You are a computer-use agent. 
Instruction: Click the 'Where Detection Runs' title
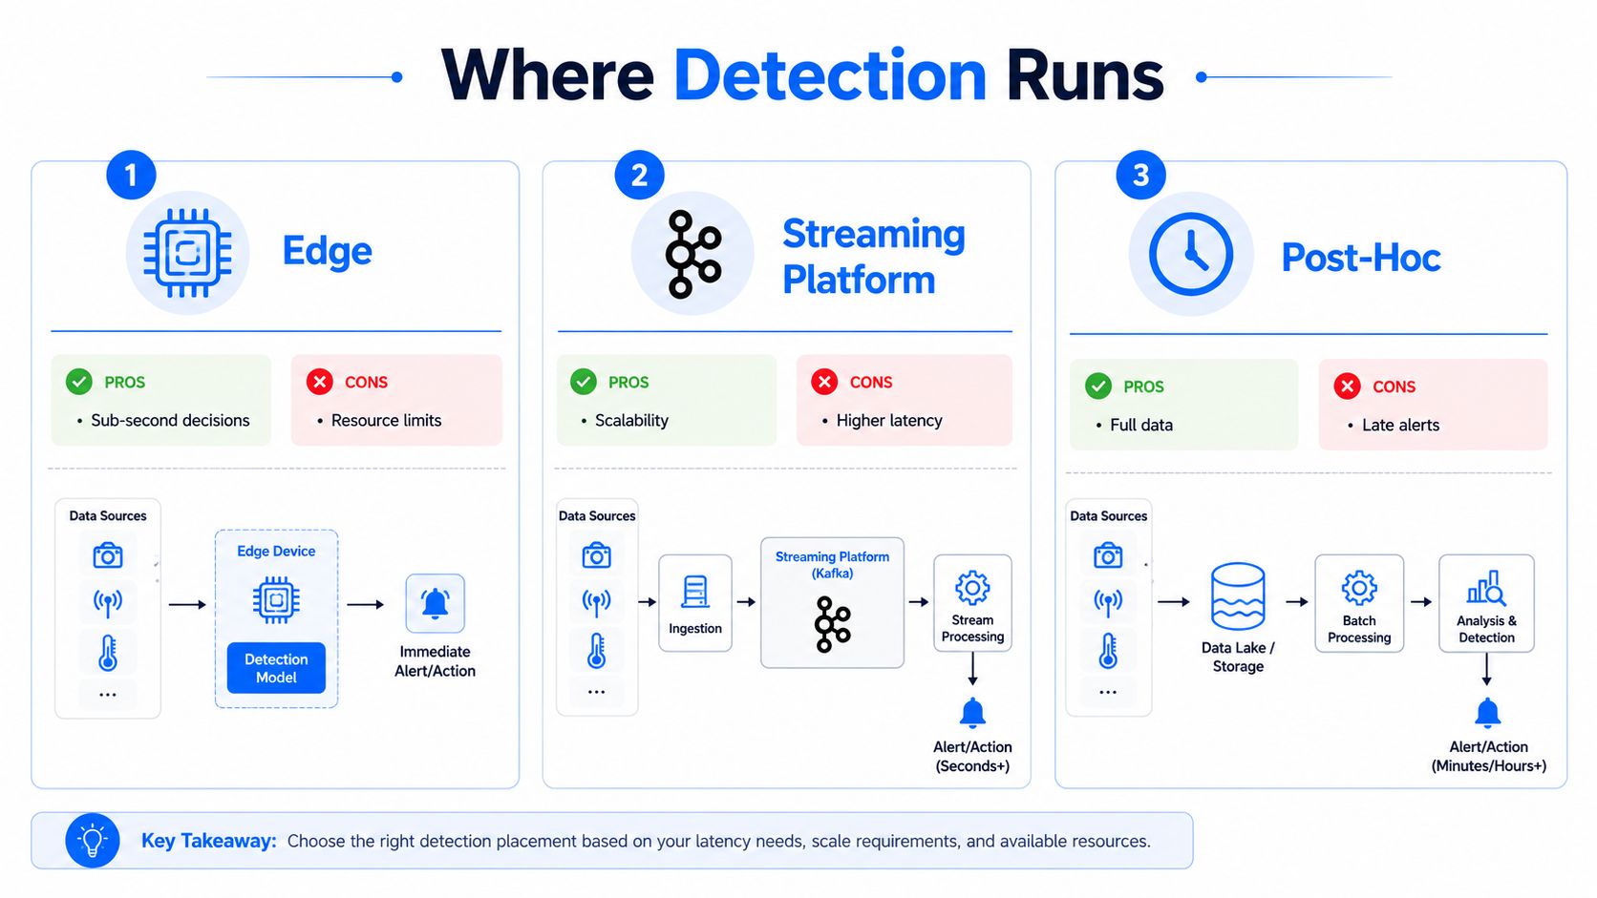pos(802,75)
